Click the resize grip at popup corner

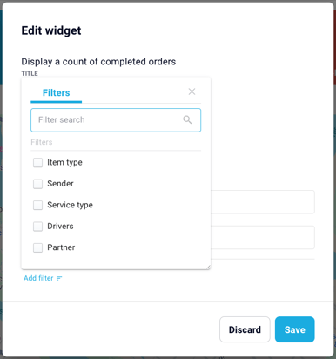coord(208,267)
